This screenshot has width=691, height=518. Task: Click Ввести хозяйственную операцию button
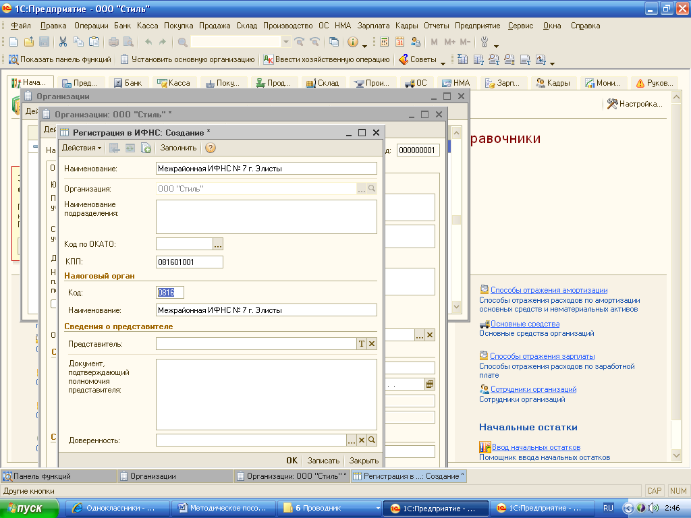327,59
